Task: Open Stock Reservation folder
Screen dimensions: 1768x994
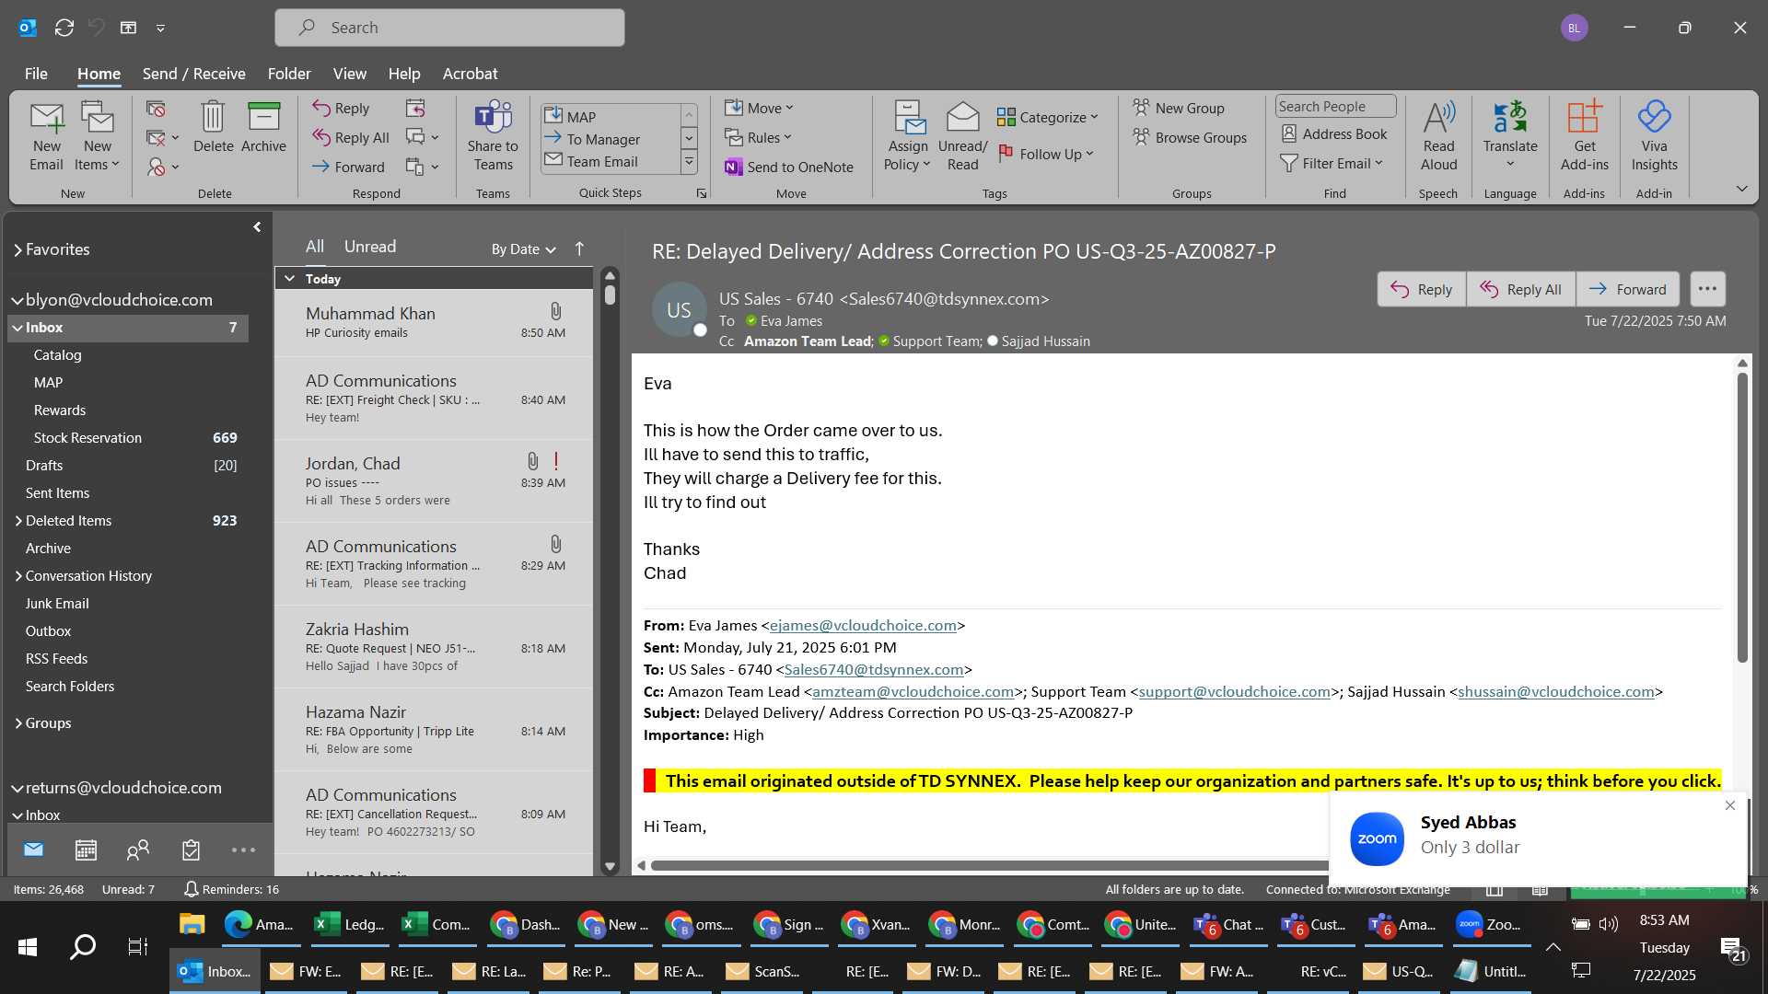Action: [x=128, y=438]
